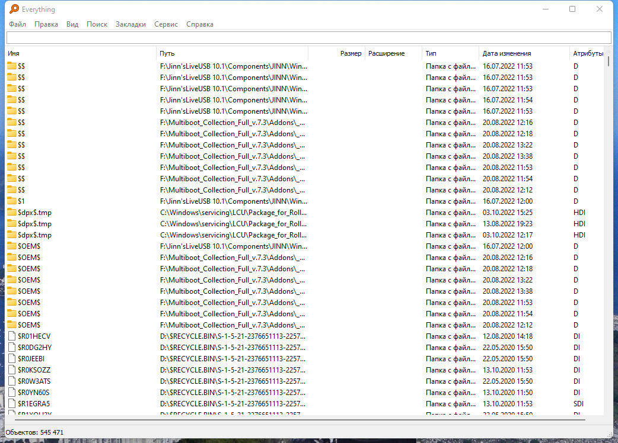
Task: Click the $$ name dated 20.08.2022 12:18
Action: [x=21, y=134]
